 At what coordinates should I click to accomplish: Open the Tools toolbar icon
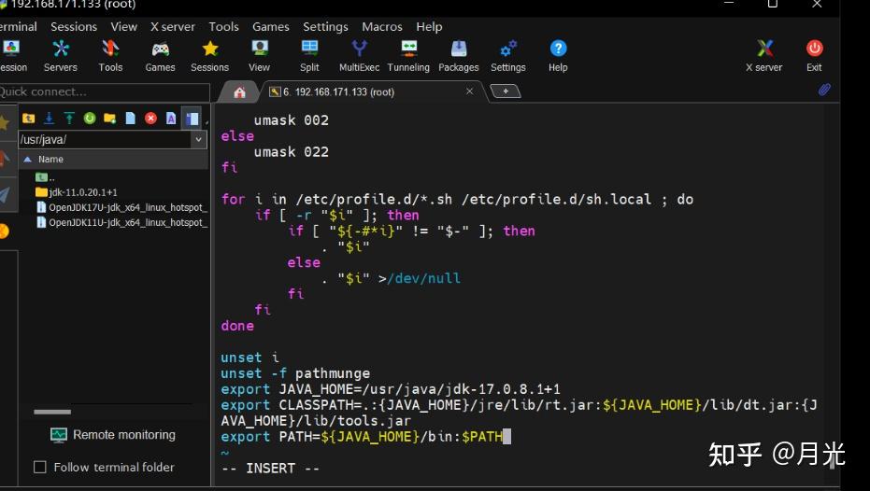110,56
